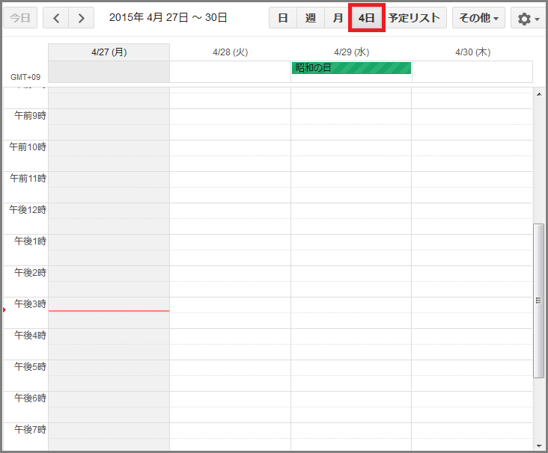This screenshot has height=453, width=548.
Task: Click the 午前10時 time label
Action: click(28, 147)
